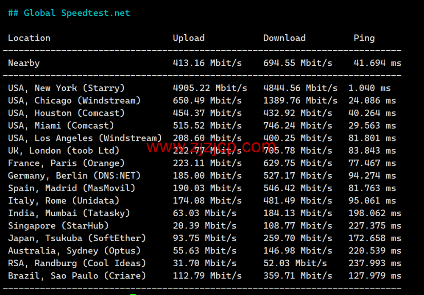
Task: Select the Upload column header
Action: (x=188, y=38)
